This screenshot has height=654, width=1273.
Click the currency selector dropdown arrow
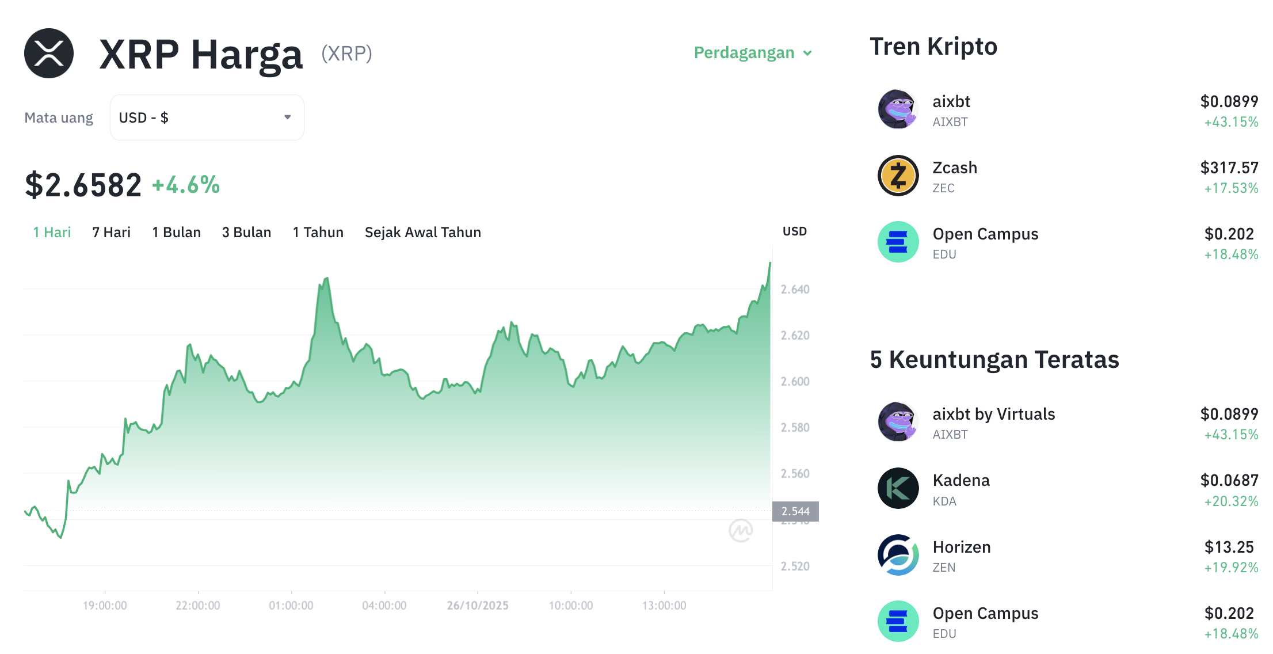click(288, 117)
